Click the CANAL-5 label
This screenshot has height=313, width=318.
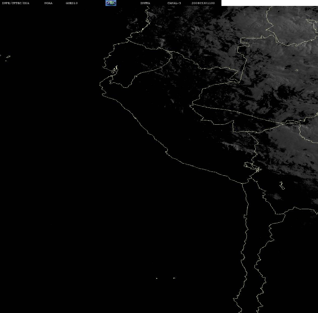coord(174,3)
